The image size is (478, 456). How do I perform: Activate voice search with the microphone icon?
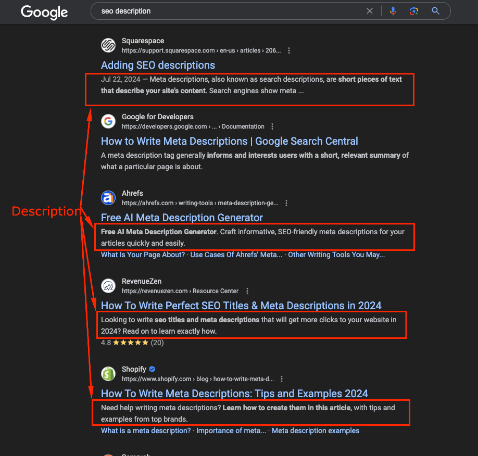pyautogui.click(x=393, y=10)
